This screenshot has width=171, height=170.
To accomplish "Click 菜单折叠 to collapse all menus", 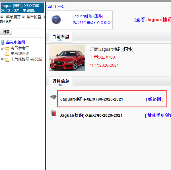I will coord(34,17).
